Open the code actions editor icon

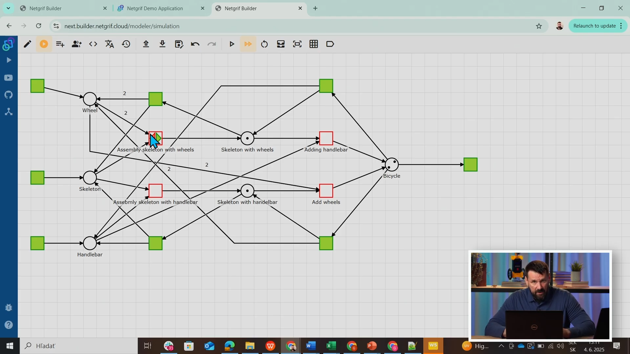pos(93,44)
